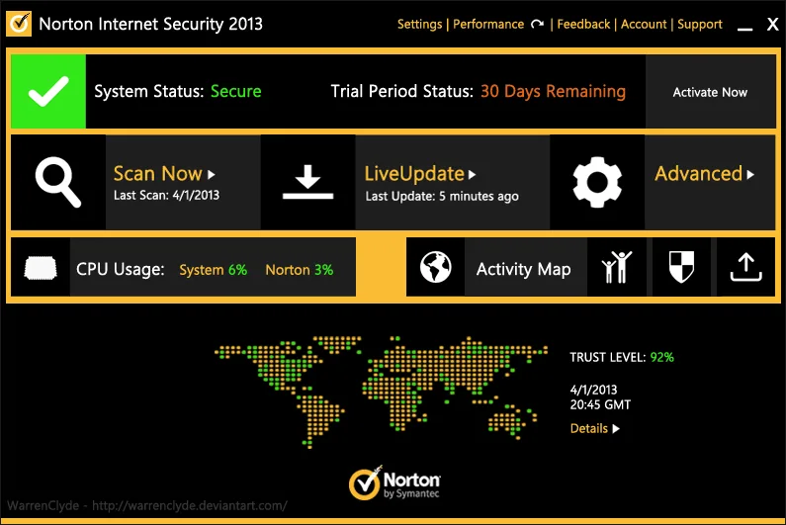Click the Advanced gear icon
Viewport: 786px width, 525px height.
click(x=597, y=182)
